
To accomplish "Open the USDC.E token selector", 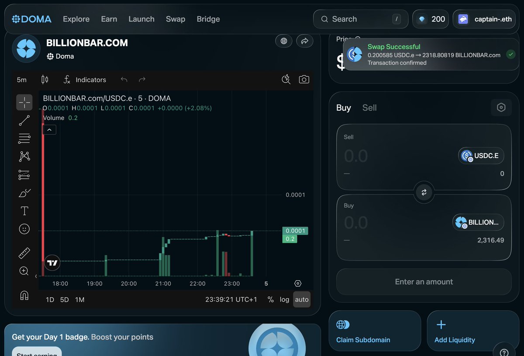I will point(481,156).
